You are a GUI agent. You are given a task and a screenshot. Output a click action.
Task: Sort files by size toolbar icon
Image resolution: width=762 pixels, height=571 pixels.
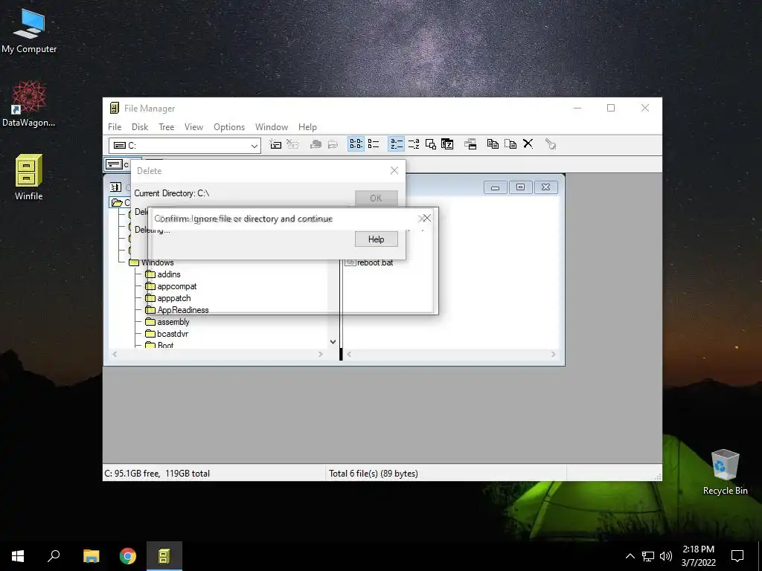[x=431, y=144]
